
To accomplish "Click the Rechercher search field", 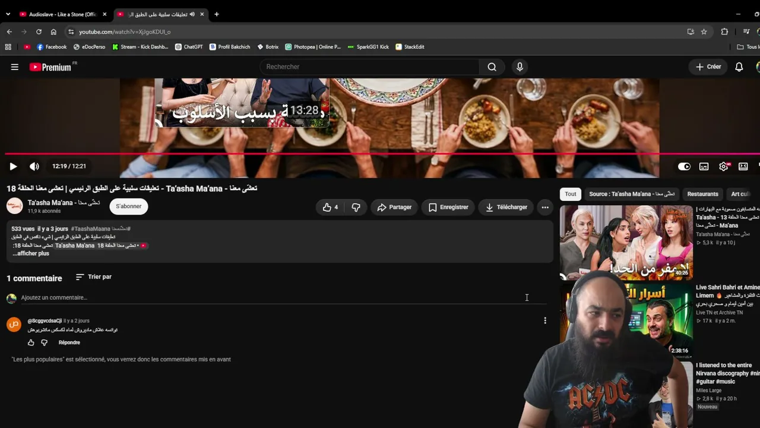I will [x=369, y=67].
